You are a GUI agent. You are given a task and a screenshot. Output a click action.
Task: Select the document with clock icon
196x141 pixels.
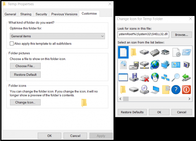pyautogui.click(x=176, y=52)
